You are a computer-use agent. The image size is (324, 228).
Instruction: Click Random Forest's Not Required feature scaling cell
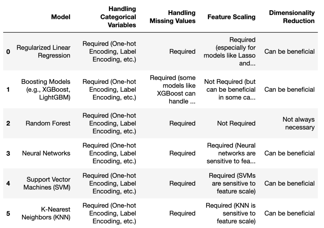click(x=236, y=123)
